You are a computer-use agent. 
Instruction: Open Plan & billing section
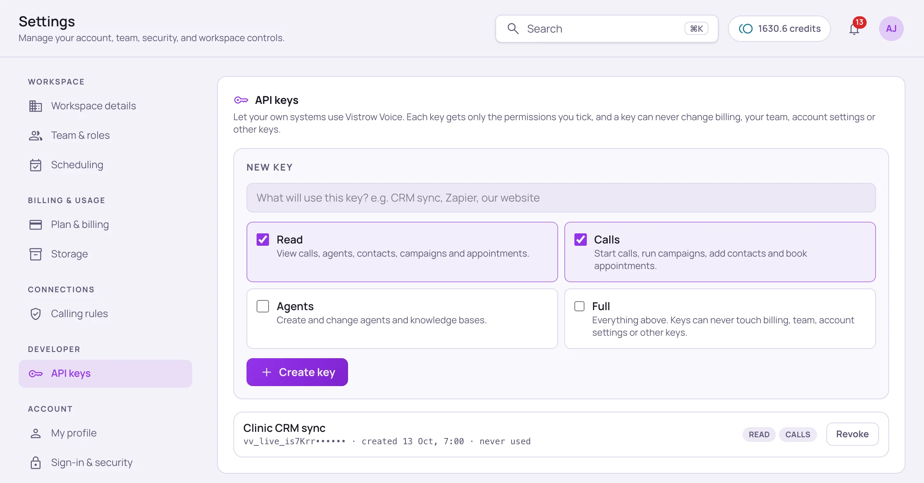pyautogui.click(x=105, y=224)
